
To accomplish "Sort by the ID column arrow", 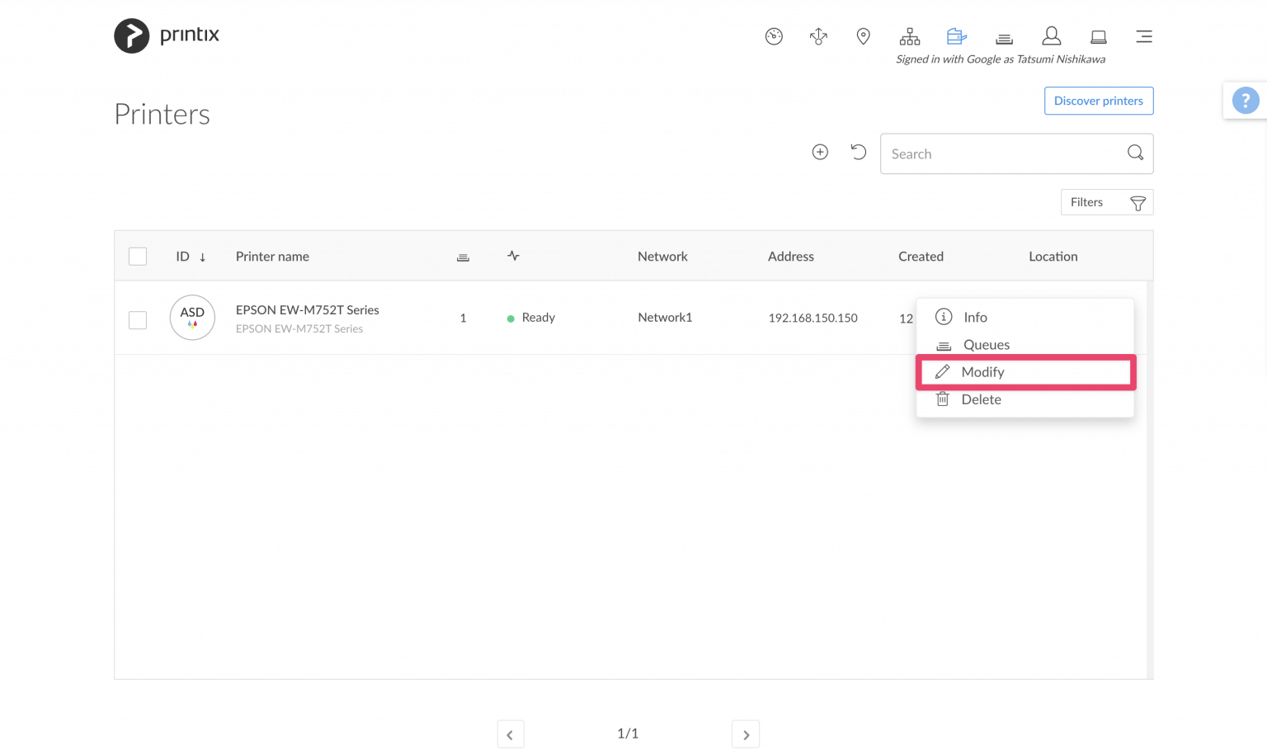I will click(x=202, y=257).
